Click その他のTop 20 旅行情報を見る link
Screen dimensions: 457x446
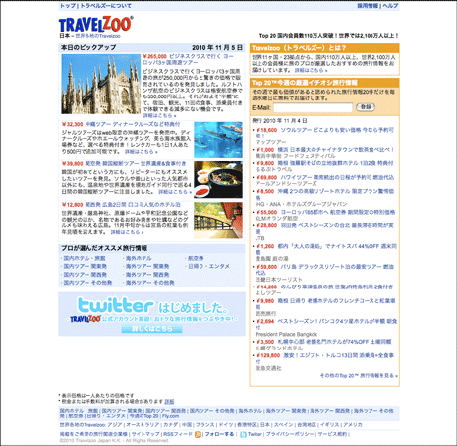click(359, 376)
